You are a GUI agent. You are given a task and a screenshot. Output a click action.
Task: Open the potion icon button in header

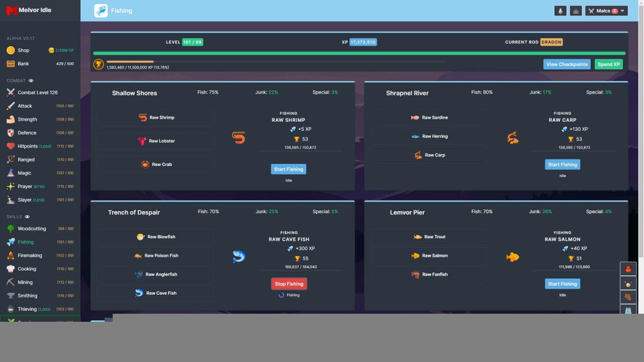[560, 11]
